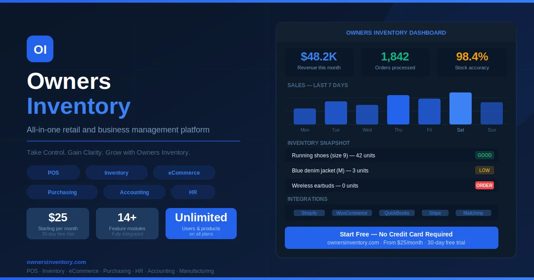The width and height of the screenshot is (534, 280).
Task: Click the 1,842 orders processed stat
Action: [395, 62]
